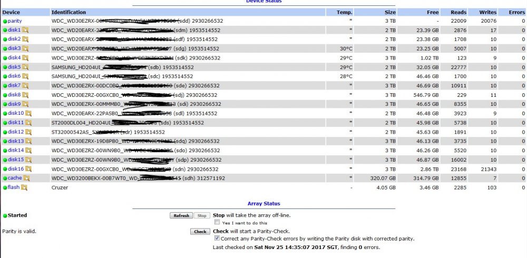Open the browse icon next to disk14
This screenshot has width=527, height=258.
(28, 151)
